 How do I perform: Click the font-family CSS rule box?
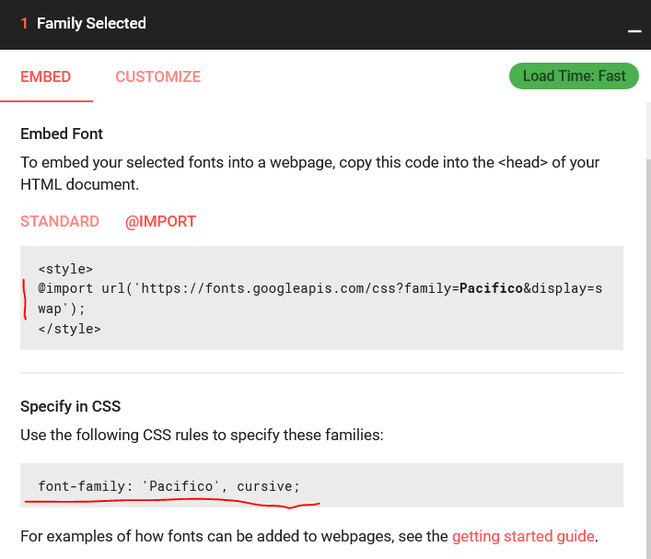321,485
